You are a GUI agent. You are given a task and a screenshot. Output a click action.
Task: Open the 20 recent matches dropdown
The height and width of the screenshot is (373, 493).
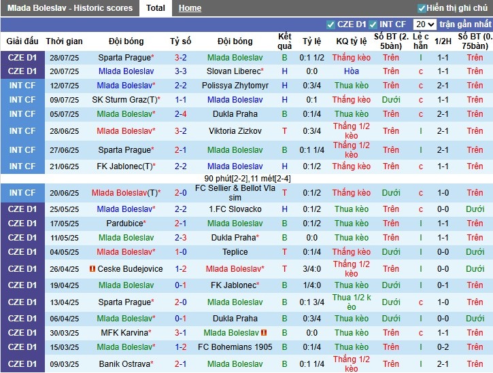coord(424,24)
